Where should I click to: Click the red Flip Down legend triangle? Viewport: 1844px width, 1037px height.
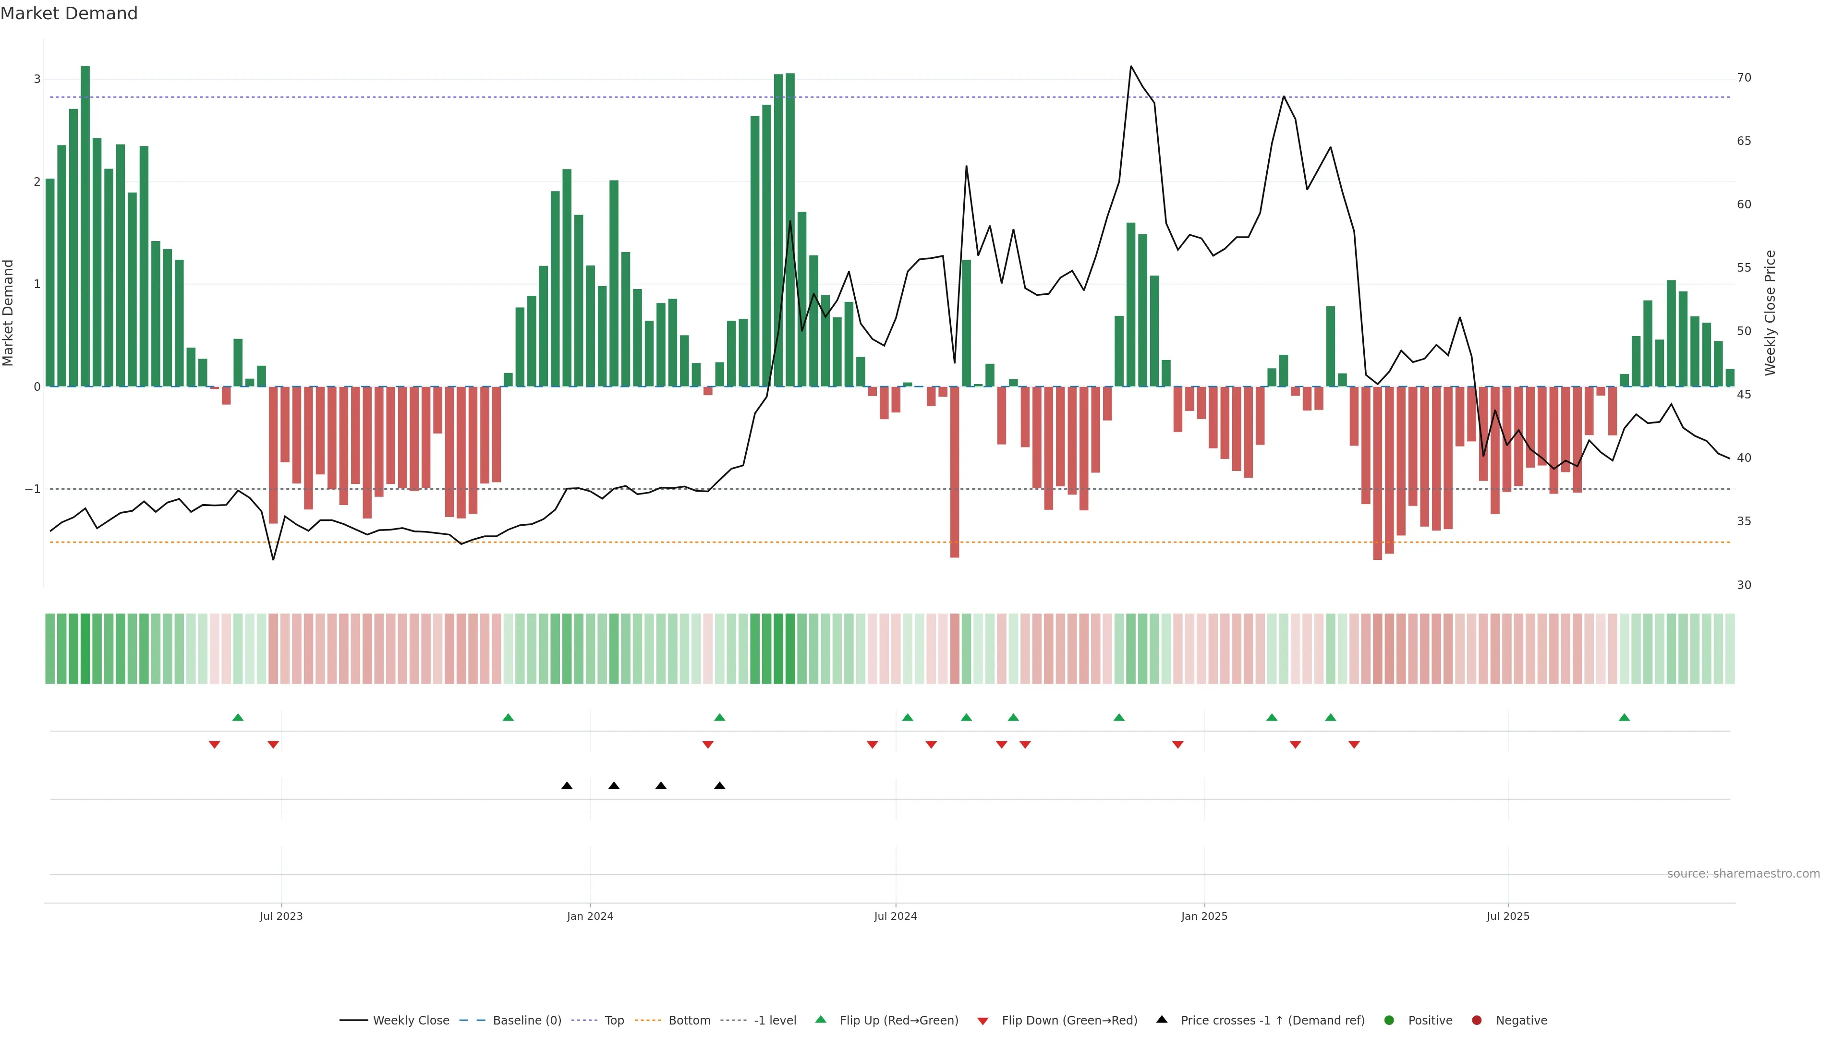[983, 1021]
